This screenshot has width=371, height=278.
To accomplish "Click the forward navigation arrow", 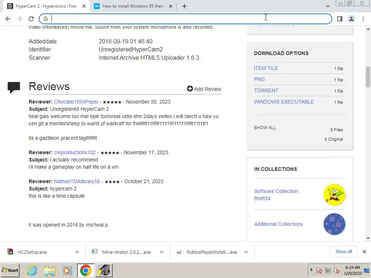I will [20, 19].
